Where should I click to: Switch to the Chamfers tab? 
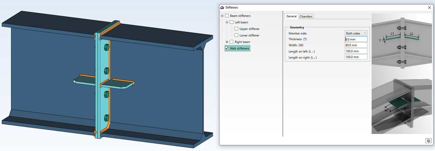(x=306, y=16)
